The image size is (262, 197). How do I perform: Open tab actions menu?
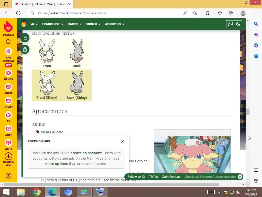tap(6, 4)
